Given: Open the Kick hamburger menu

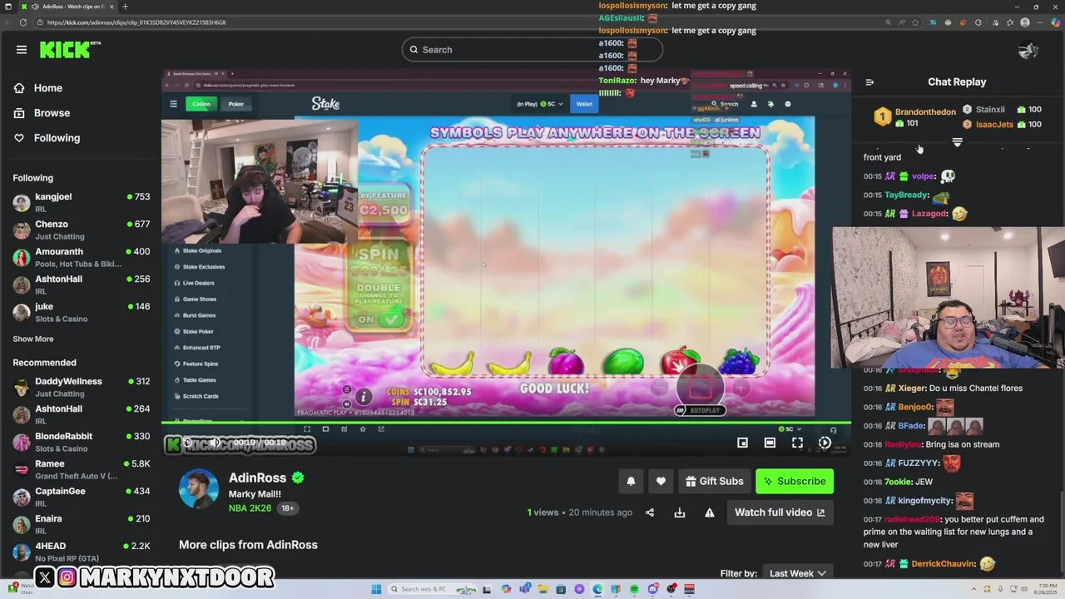Looking at the screenshot, I should tap(22, 50).
